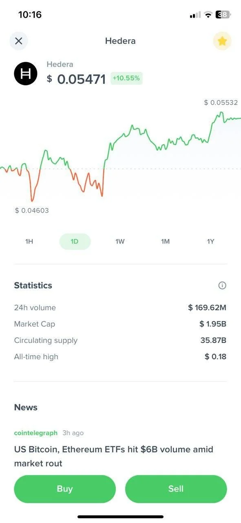Image resolution: width=241 pixels, height=523 pixels.
Task: Tap the Market Cap value $ 1.95B
Action: [x=213, y=324]
